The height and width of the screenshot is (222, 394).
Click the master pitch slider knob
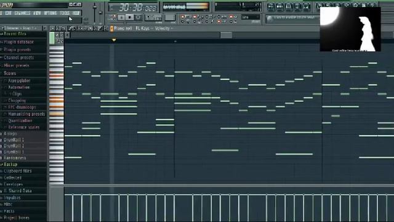[100, 12]
